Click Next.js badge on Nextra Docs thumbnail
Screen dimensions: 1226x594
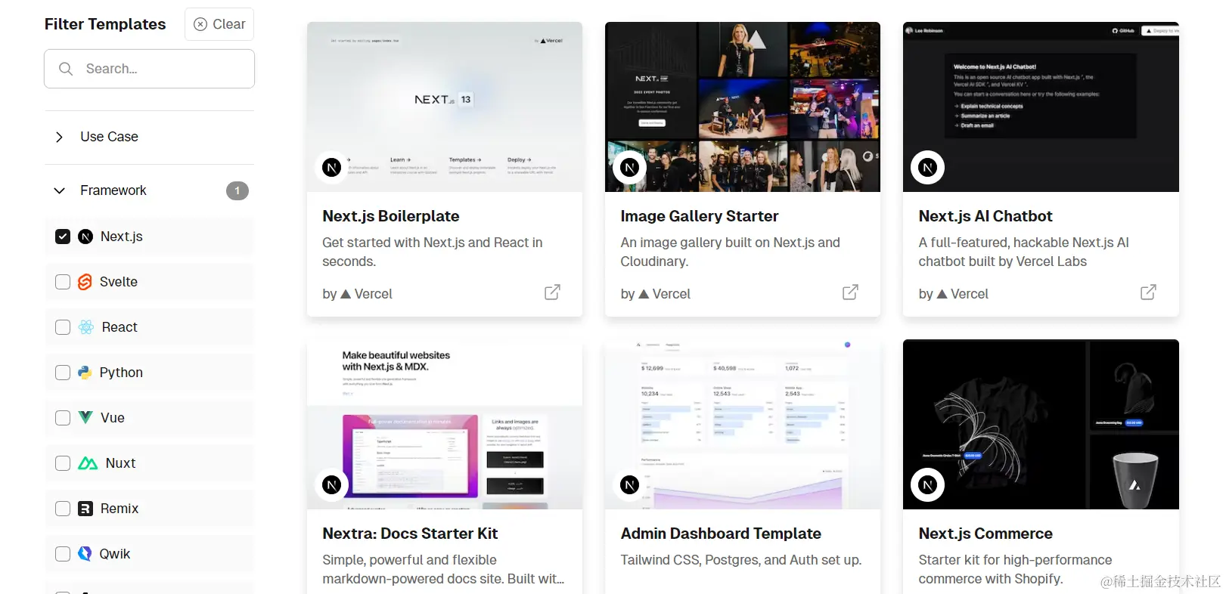point(331,485)
